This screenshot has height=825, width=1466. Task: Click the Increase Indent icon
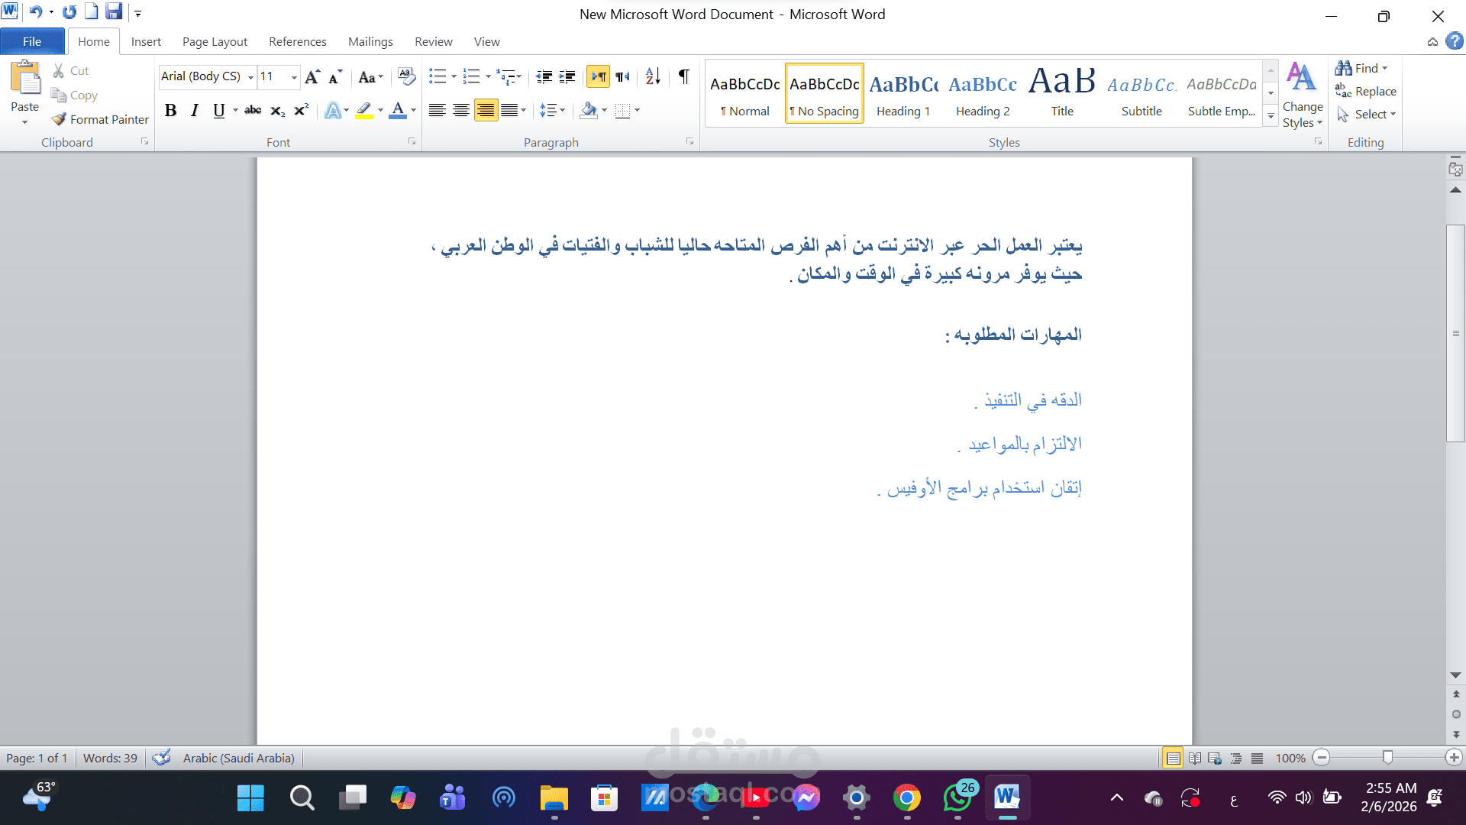(x=567, y=76)
